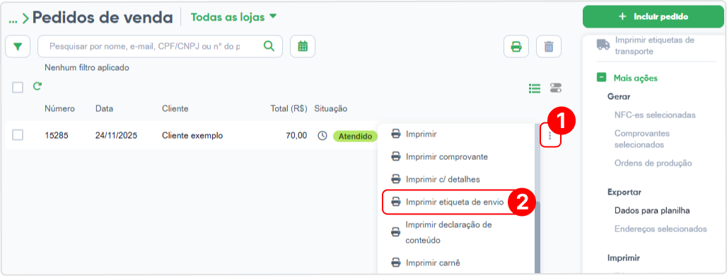Click the green printer toolbar icon
This screenshot has height=276, width=727.
click(x=516, y=47)
